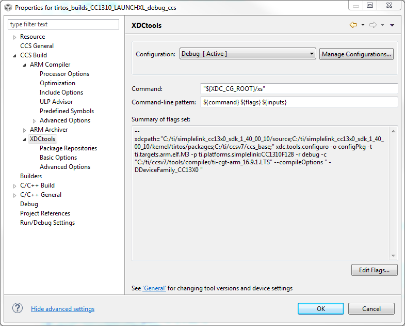Image resolution: width=405 pixels, height=326 pixels.
Task: Click the Command-line pattern field
Action: 299,102
